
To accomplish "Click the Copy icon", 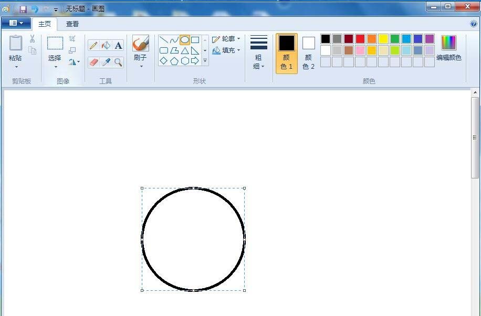I will 32,50.
